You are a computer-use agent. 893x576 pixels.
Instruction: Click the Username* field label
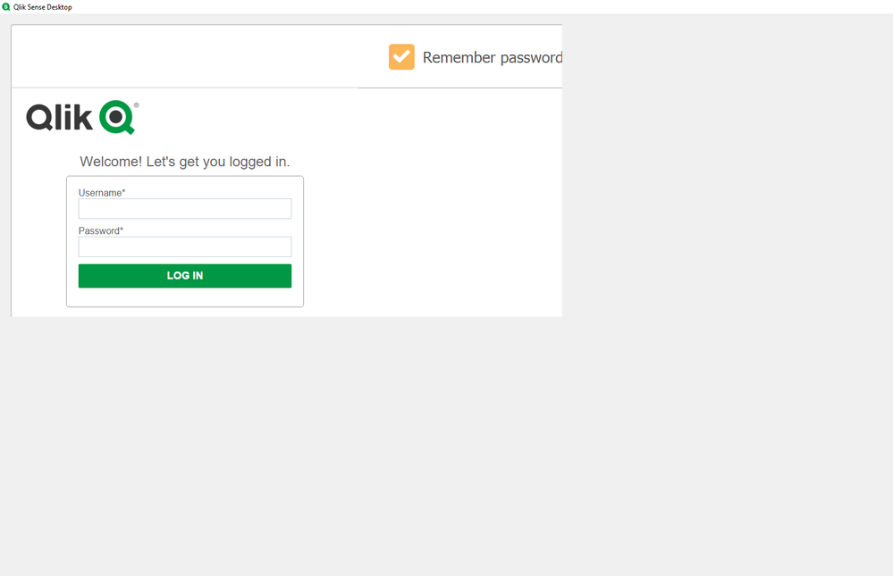click(102, 193)
